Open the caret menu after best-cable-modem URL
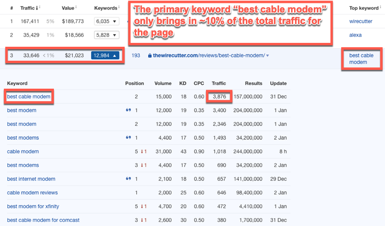 [268, 56]
